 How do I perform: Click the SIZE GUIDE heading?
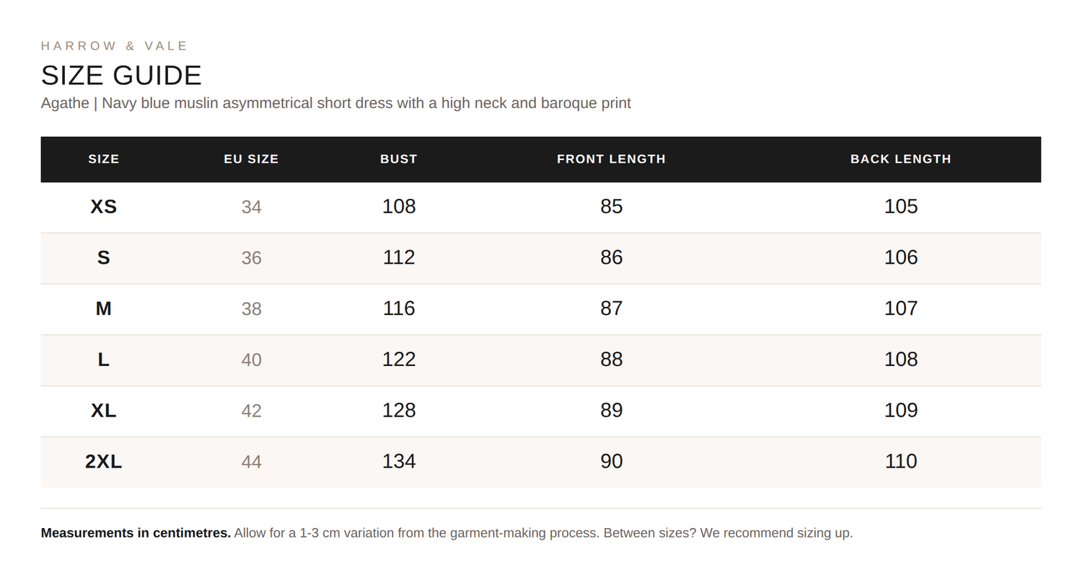pyautogui.click(x=121, y=76)
